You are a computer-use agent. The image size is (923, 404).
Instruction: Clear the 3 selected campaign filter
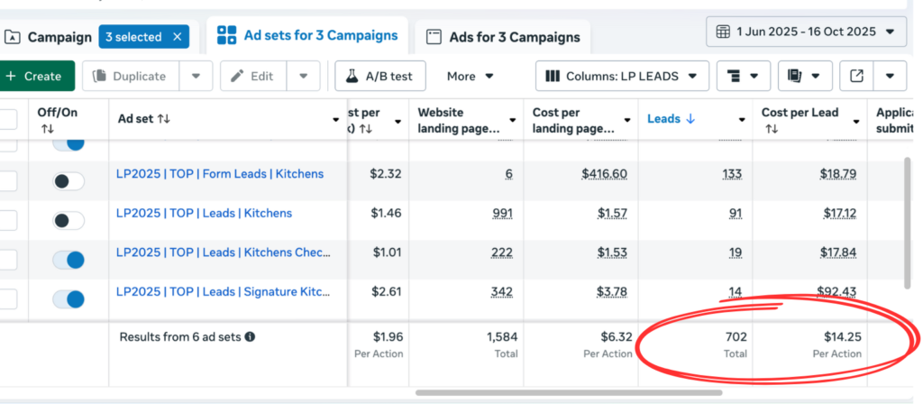point(178,37)
